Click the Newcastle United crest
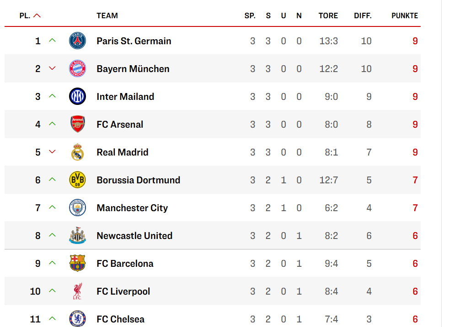The height and width of the screenshot is (327, 449). [x=77, y=236]
